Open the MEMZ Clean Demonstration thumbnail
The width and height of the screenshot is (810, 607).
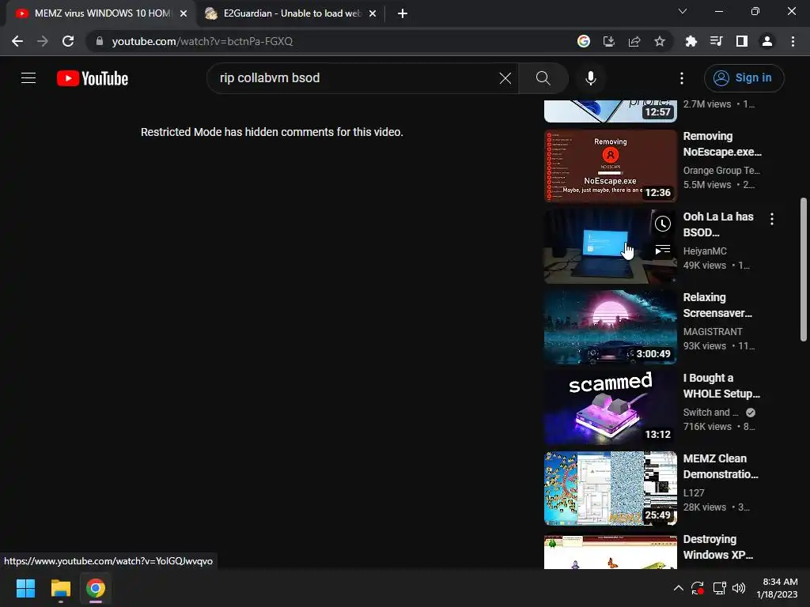click(x=610, y=488)
